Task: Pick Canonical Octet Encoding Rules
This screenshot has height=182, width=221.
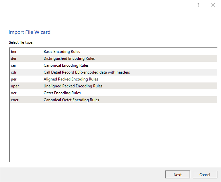Action: pyautogui.click(x=71, y=100)
